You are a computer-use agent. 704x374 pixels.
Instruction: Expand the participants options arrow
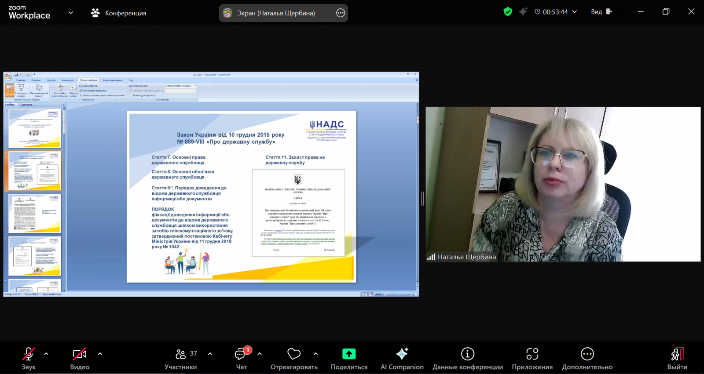pyautogui.click(x=210, y=354)
